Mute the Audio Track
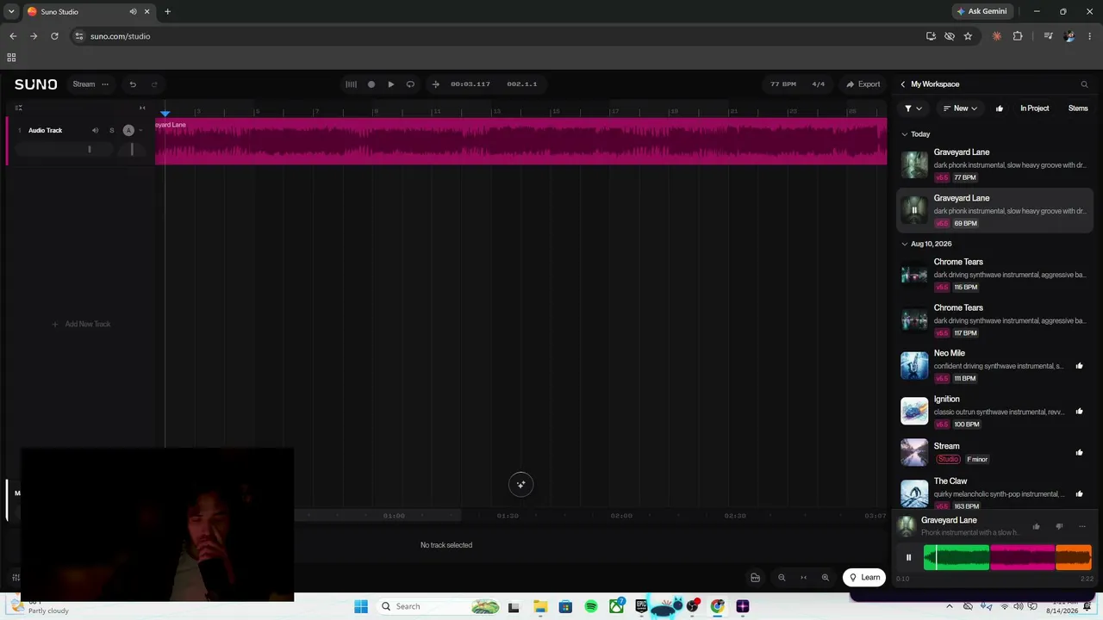 tap(95, 130)
